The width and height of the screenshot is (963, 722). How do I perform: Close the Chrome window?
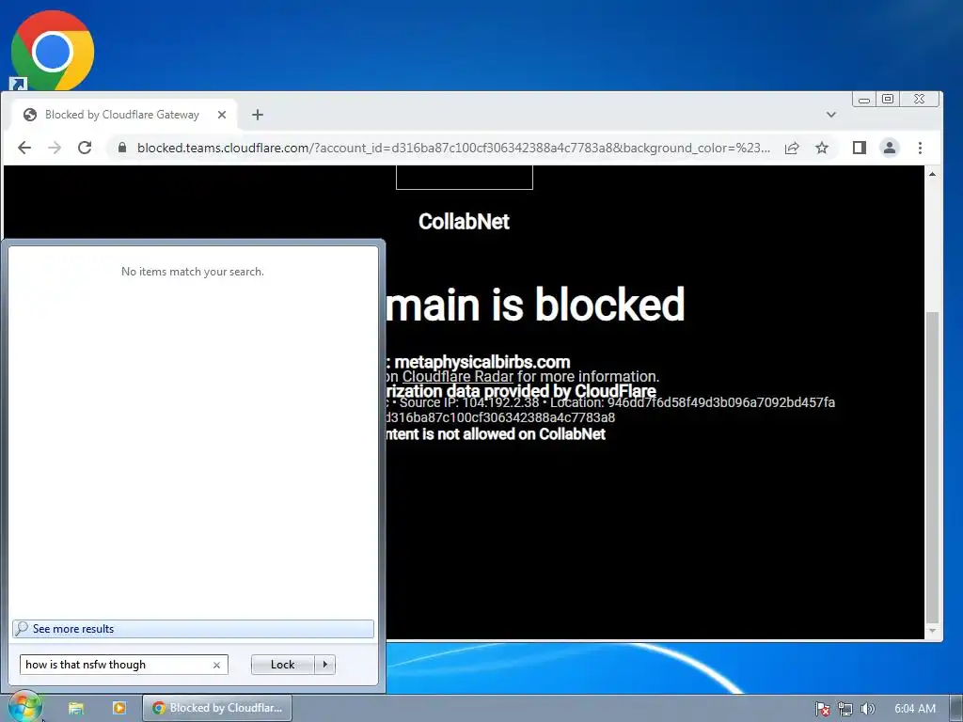point(920,99)
